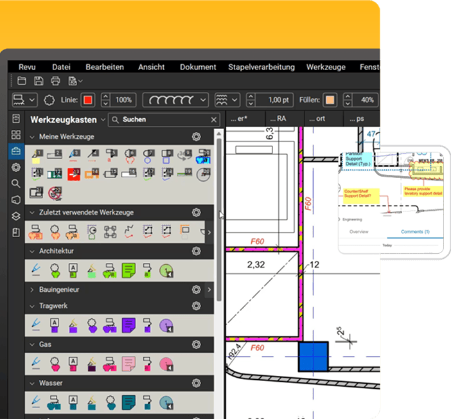The width and height of the screenshot is (451, 419).
Task: Select the purple note tool in Tragwerk
Action: tap(128, 325)
